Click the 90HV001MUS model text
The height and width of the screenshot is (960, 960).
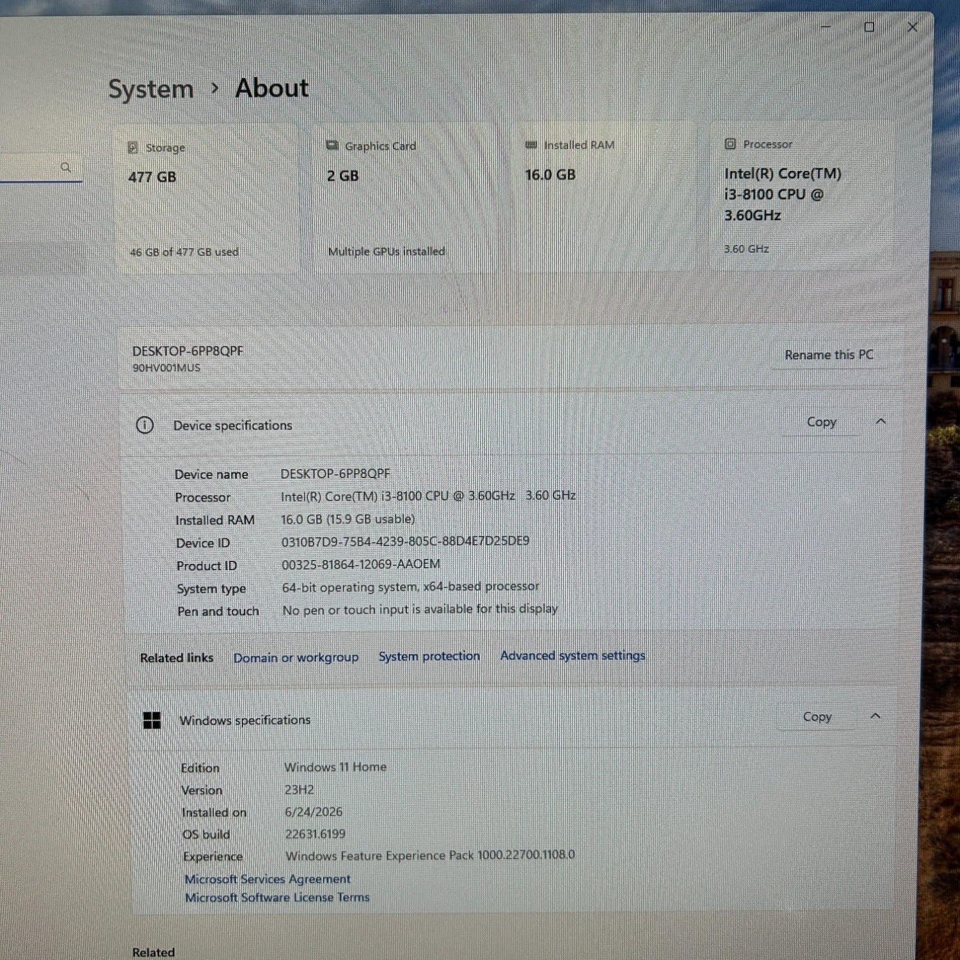tap(166, 368)
